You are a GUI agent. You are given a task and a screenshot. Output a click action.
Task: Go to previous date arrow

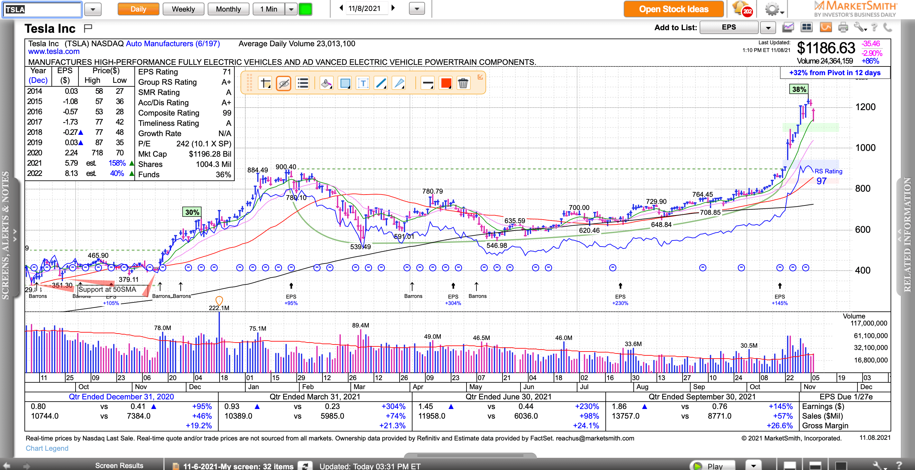click(341, 8)
